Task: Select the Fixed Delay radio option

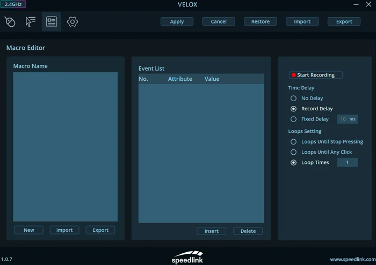Action: (x=293, y=119)
